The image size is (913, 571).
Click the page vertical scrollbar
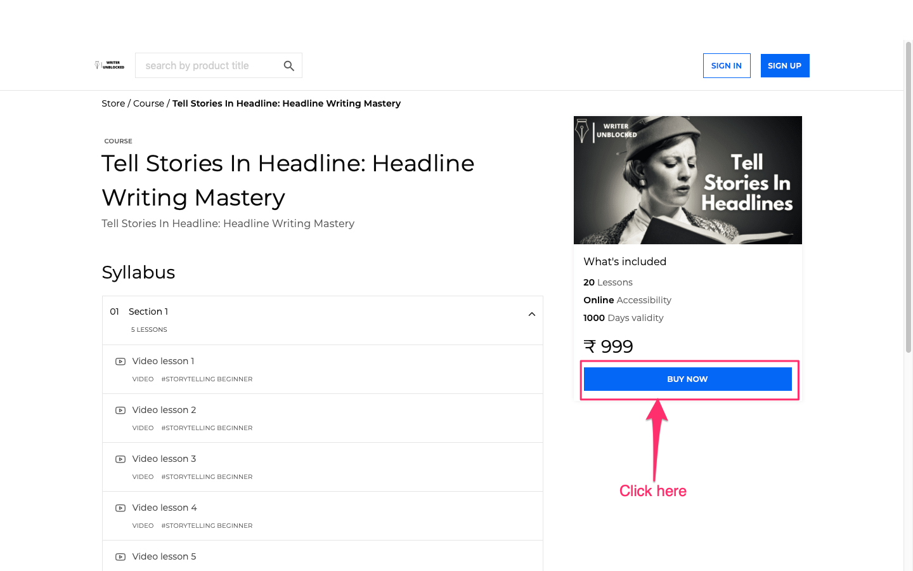pos(908,197)
